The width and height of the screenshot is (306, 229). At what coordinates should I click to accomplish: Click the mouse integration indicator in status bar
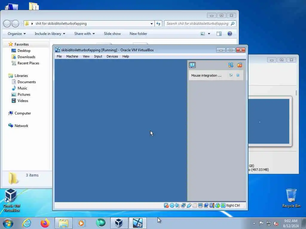218,205
